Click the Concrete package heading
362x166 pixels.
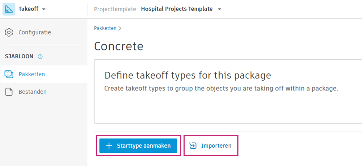click(118, 46)
